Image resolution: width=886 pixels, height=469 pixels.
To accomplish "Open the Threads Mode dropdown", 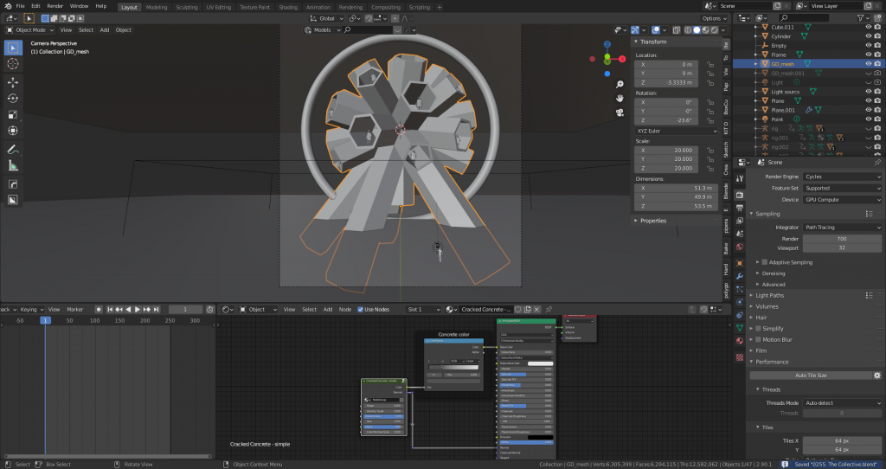I will tap(842, 403).
